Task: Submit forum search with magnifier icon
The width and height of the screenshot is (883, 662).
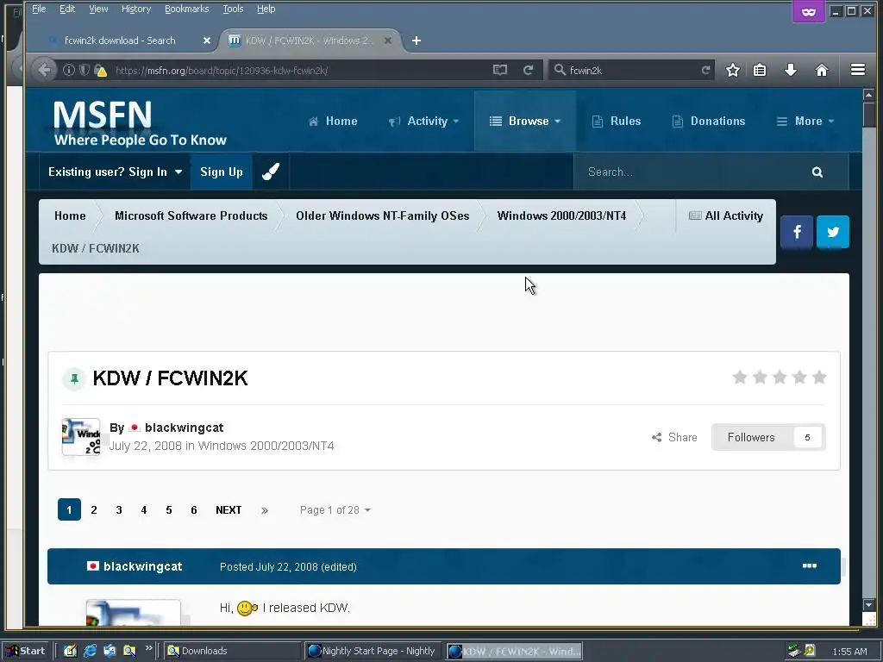Action: coord(817,172)
